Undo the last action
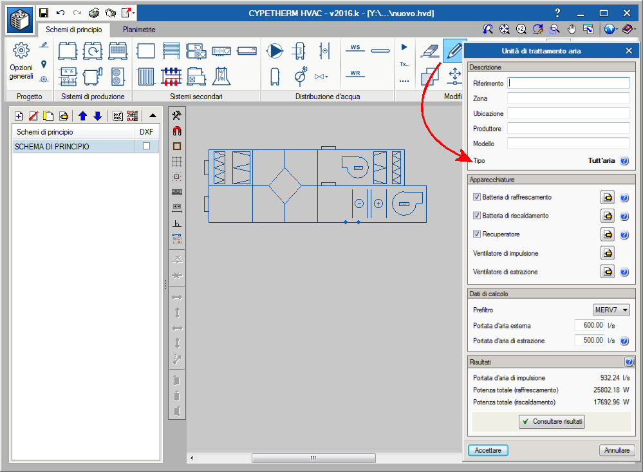Screen dimensions: 643x472 coord(61,13)
